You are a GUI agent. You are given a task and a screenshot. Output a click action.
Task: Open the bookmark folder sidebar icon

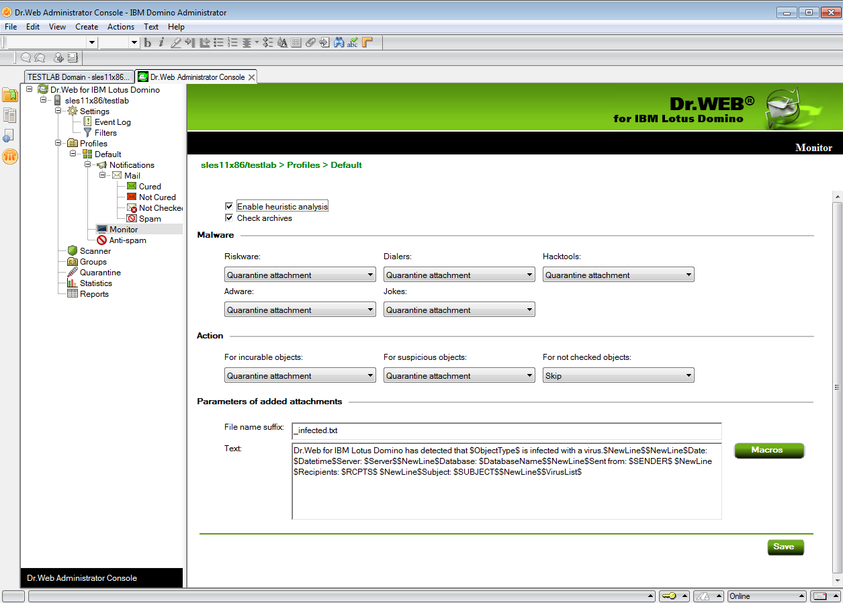click(10, 95)
